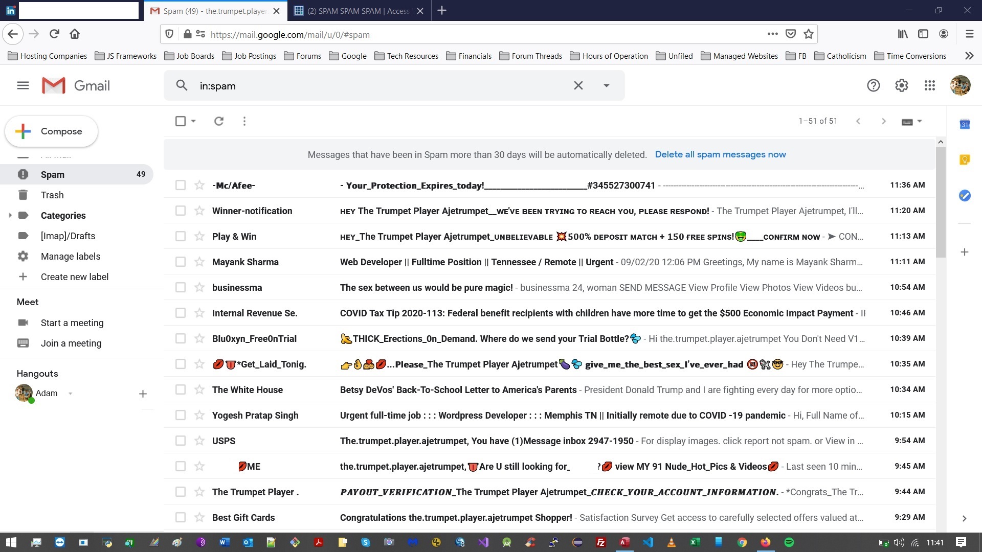Open the Google account avatar
Viewport: 982px width, 552px height.
(x=960, y=85)
